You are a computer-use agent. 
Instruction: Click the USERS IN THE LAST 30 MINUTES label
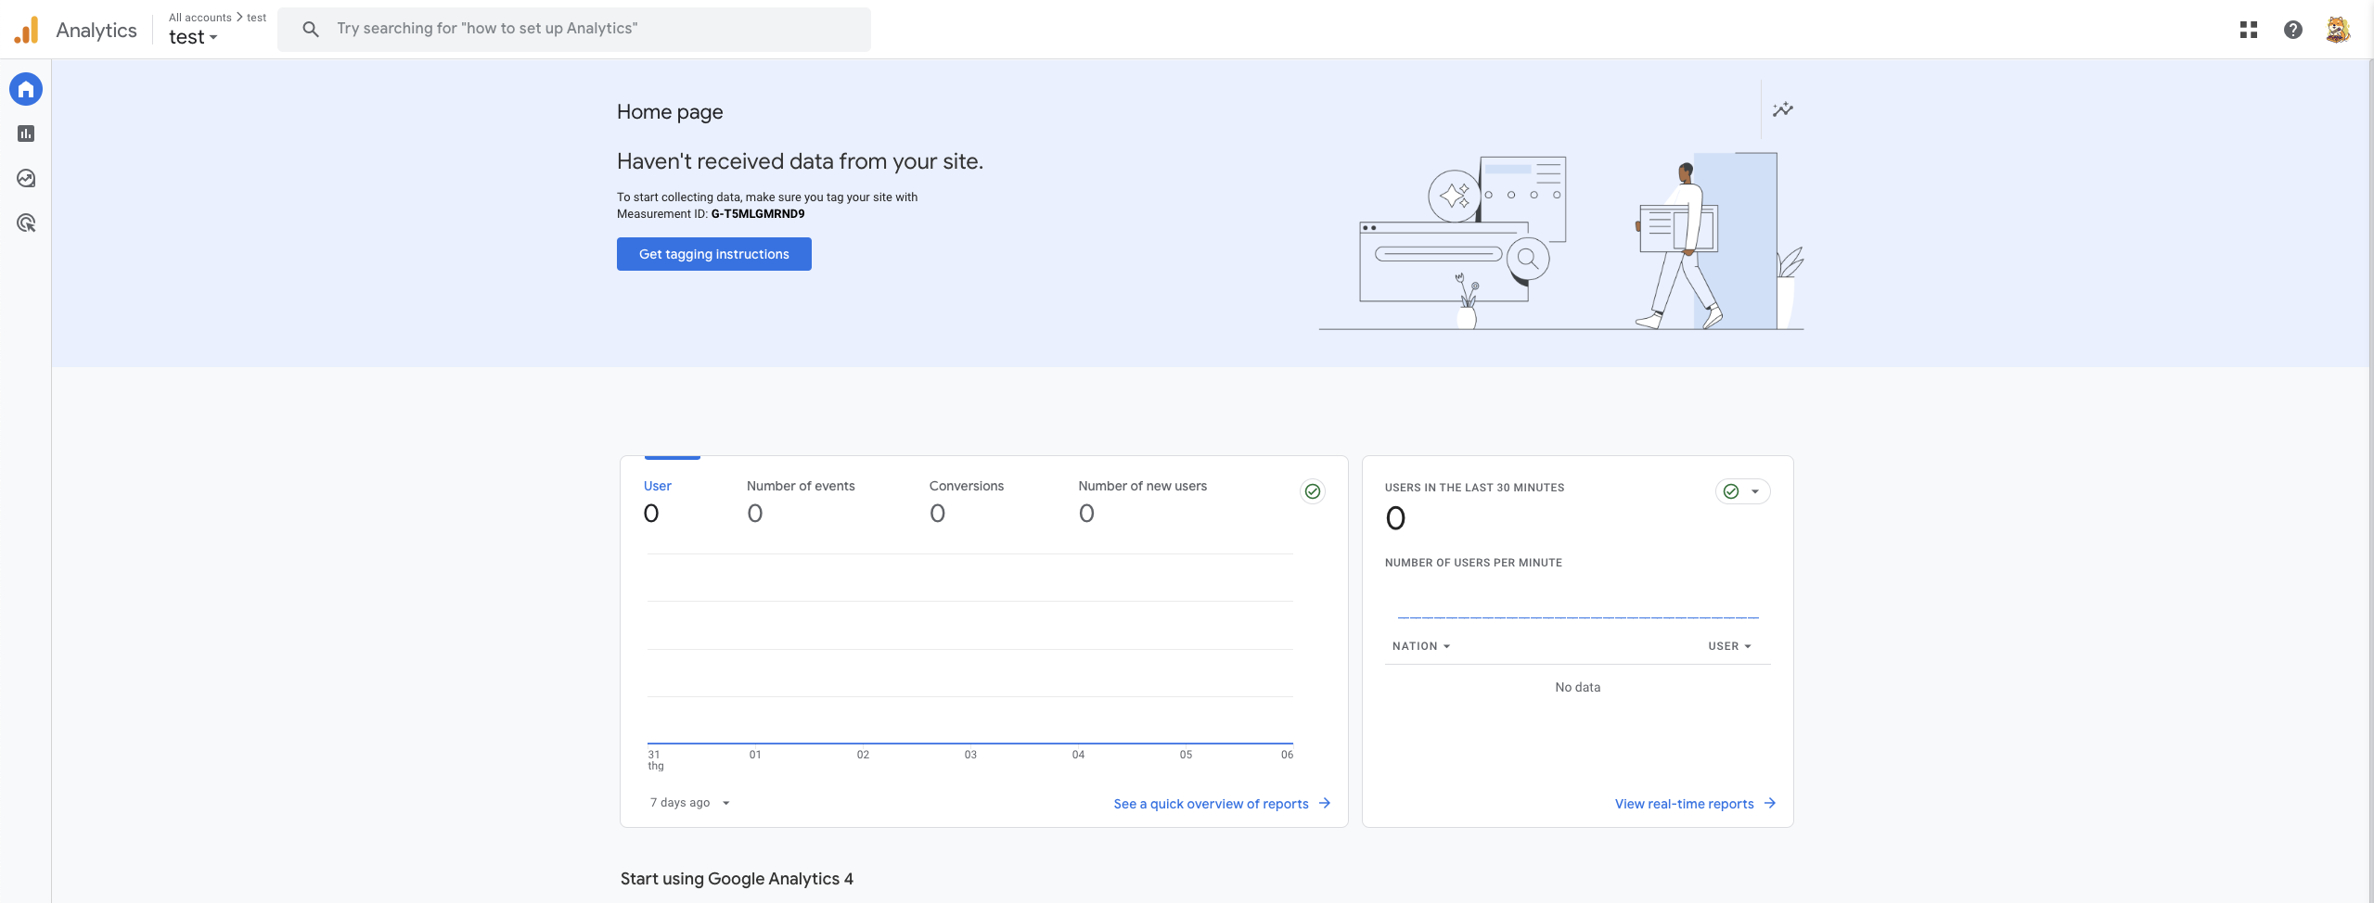1474,488
